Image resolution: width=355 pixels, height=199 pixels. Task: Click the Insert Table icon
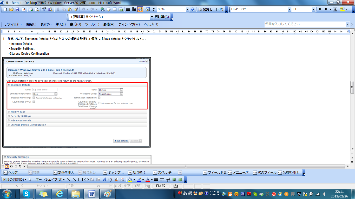(x=115, y=9)
